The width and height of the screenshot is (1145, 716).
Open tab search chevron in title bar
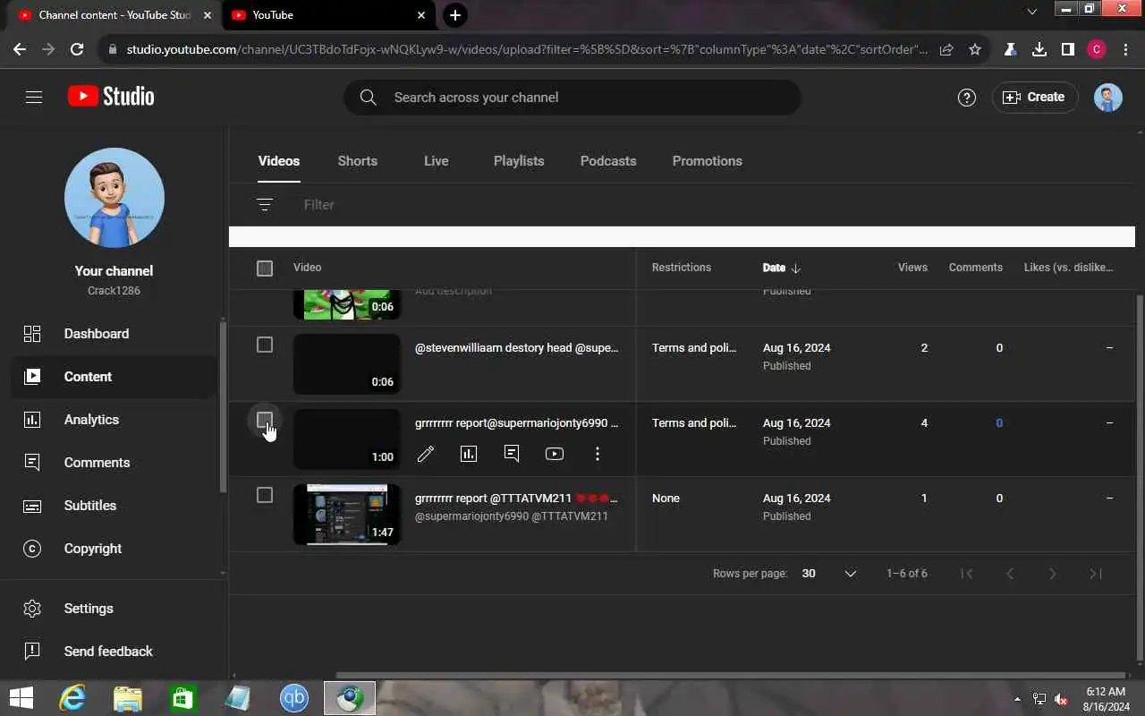[x=1032, y=12]
